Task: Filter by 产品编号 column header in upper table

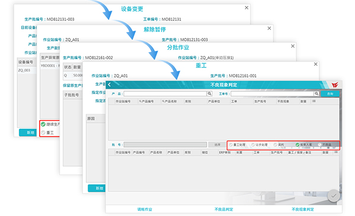Action: pos(147,101)
